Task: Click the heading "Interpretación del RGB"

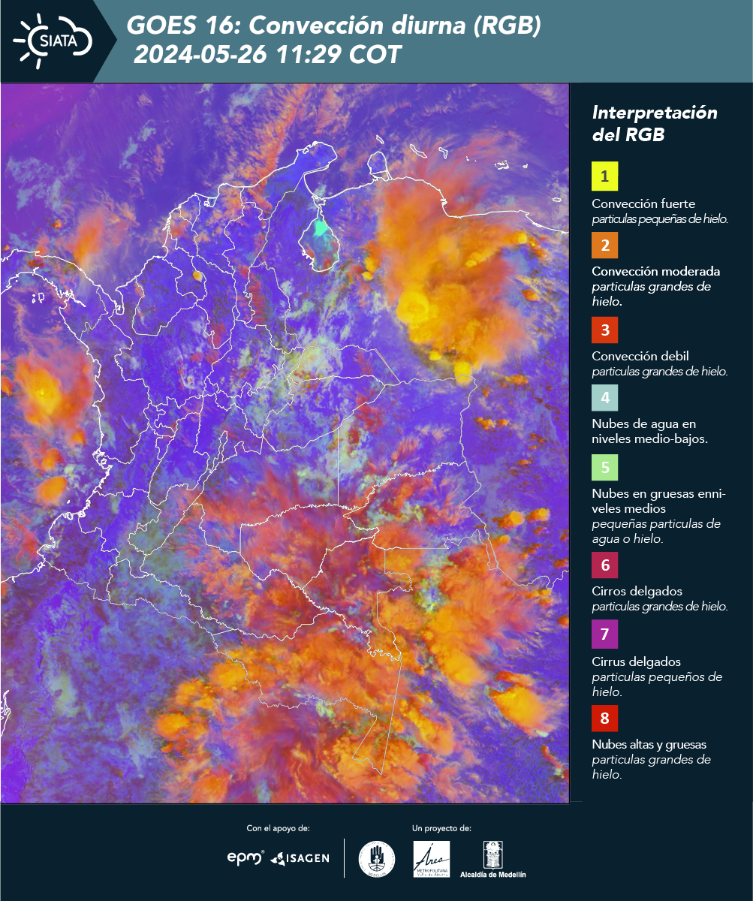Action: [655, 124]
